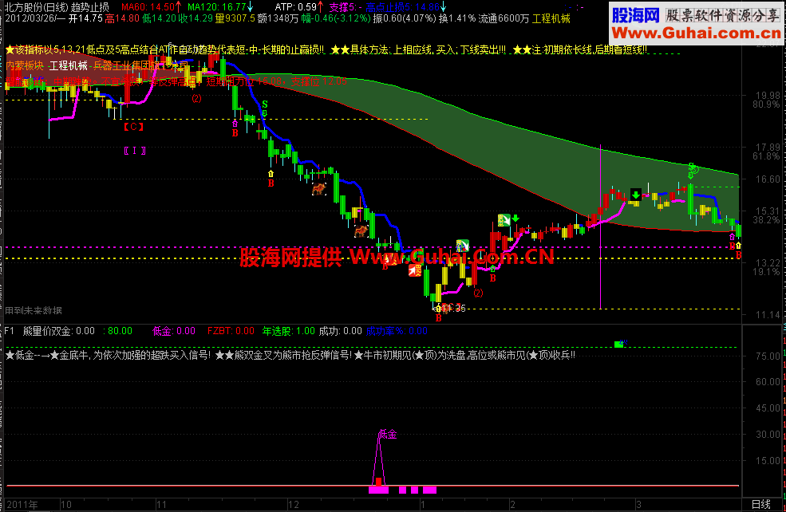Click the month 3 marker on time axis
Image resolution: width=786 pixels, height=512 pixels.
[x=638, y=505]
